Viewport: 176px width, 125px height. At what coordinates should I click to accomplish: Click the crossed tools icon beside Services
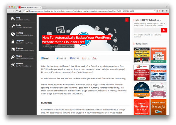pos(13,65)
